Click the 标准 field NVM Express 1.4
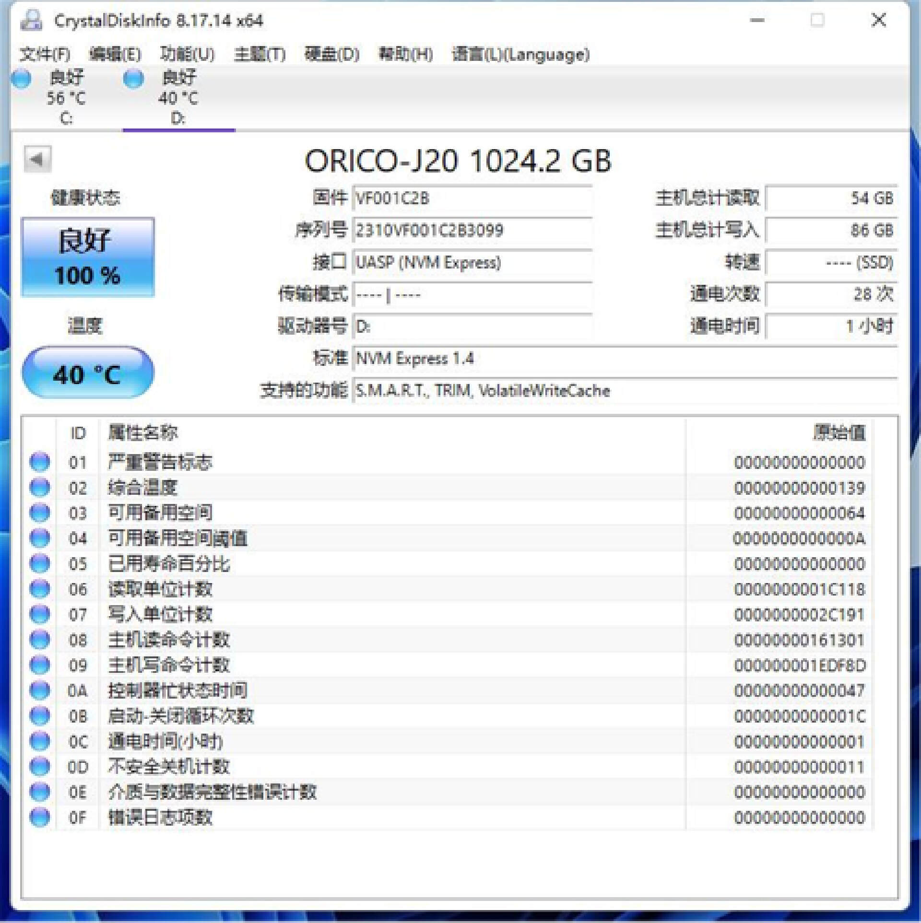Image resolution: width=921 pixels, height=923 pixels. coord(625,359)
